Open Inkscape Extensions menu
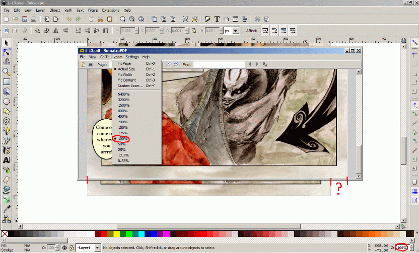 click(x=111, y=10)
